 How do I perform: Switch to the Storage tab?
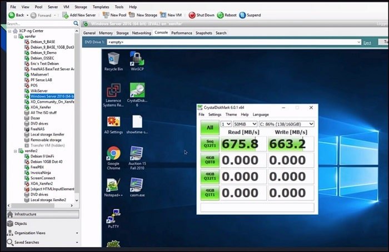[x=122, y=33]
